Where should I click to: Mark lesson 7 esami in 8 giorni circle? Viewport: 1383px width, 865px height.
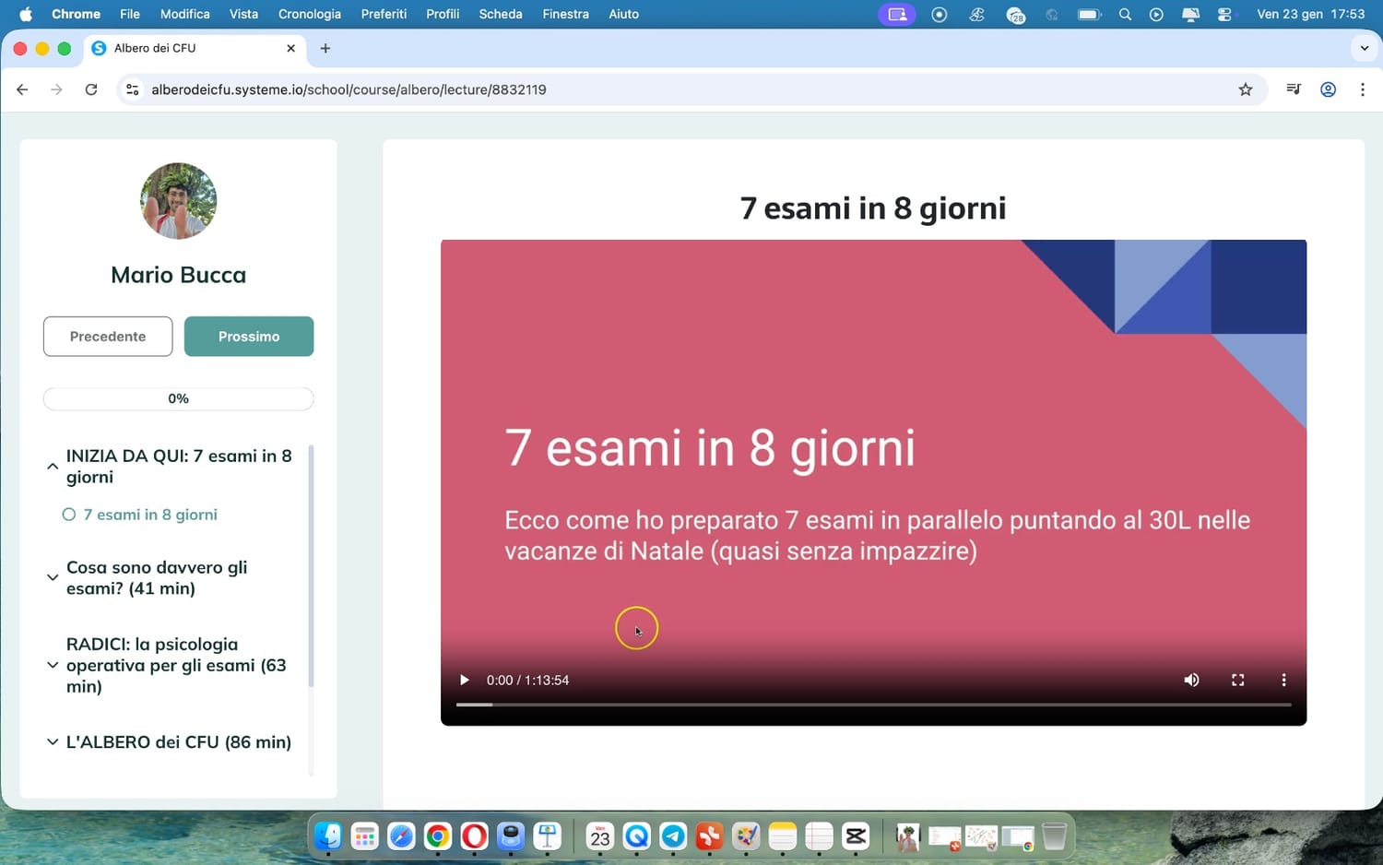click(68, 515)
